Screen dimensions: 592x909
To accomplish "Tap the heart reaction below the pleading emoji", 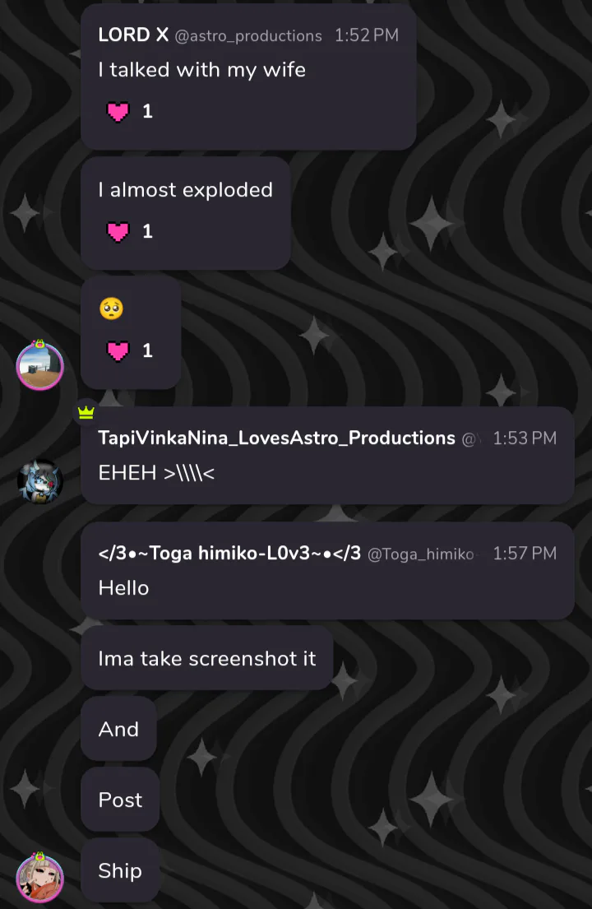I will pos(118,351).
